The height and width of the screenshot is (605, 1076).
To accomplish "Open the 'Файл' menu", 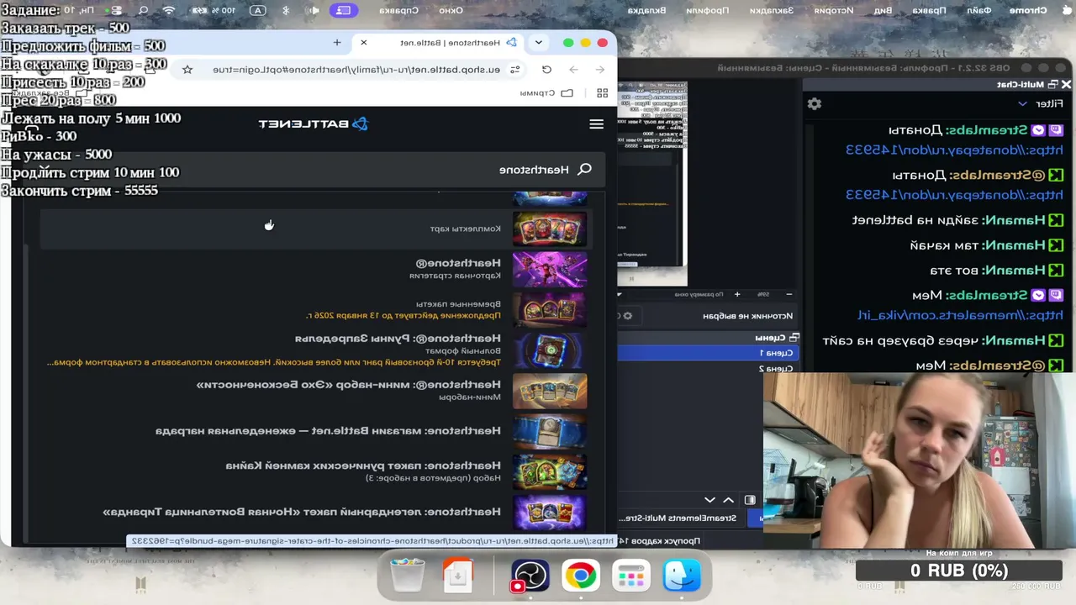I will click(x=979, y=10).
